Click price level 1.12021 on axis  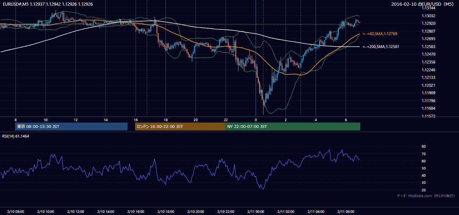428,85
